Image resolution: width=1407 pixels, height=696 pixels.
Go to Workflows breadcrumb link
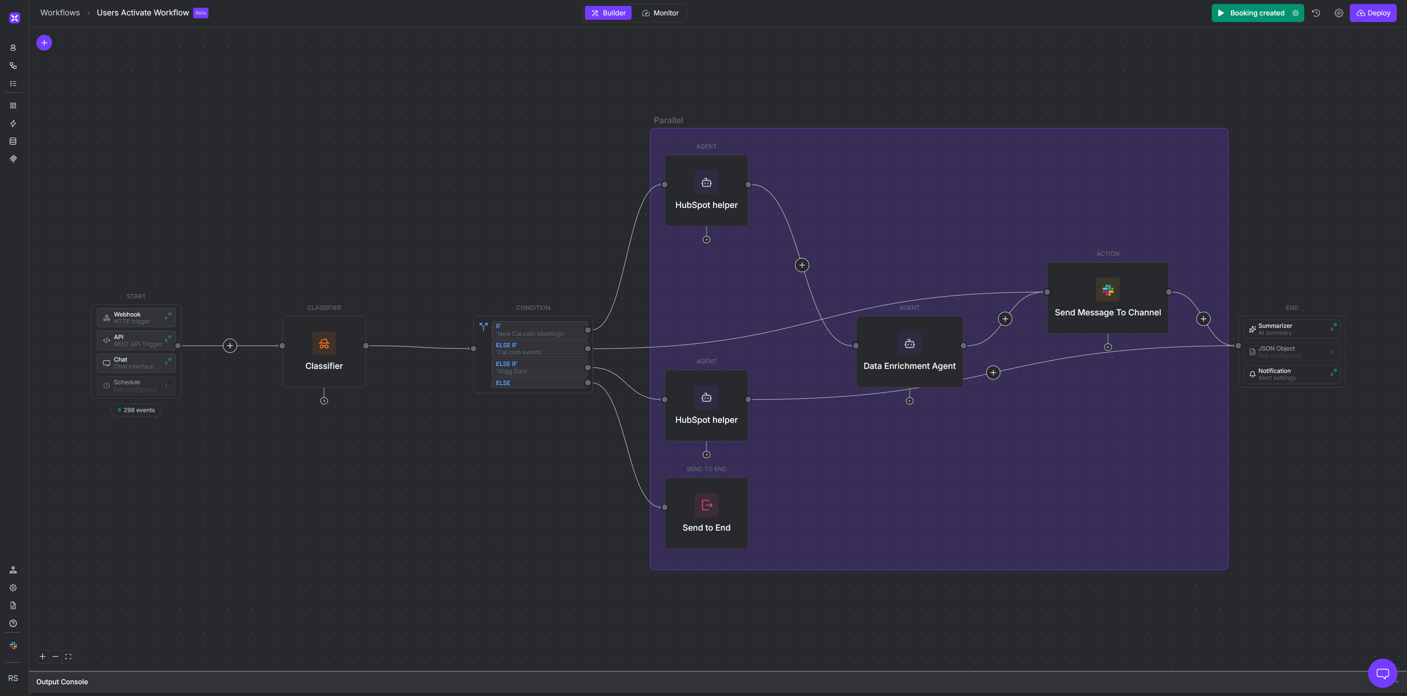coord(60,12)
